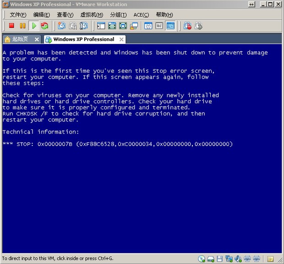The image size is (284, 264).
Task: Revert to snapshot using the grayed clock icon
Action: point(73,26)
